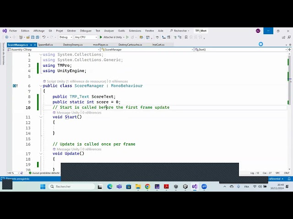Open the Any CPU platform dropdown
The width and height of the screenshot is (293, 219).
(x=86, y=37)
